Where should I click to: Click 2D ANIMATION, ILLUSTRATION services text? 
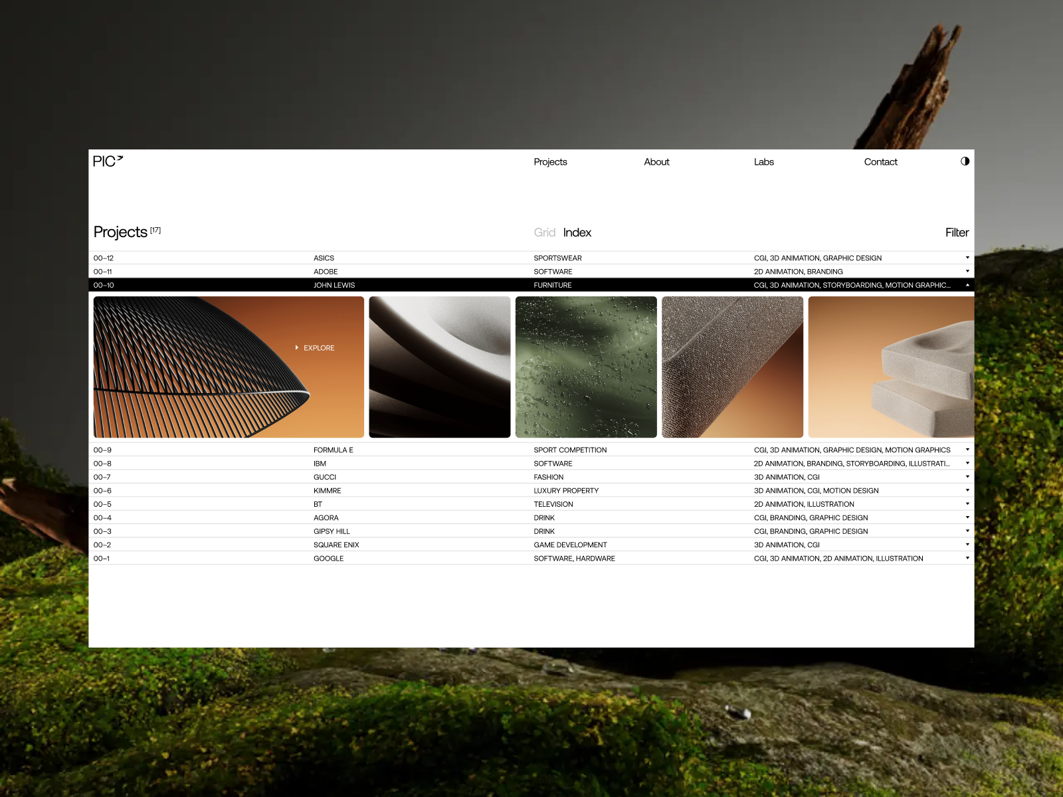tap(804, 505)
